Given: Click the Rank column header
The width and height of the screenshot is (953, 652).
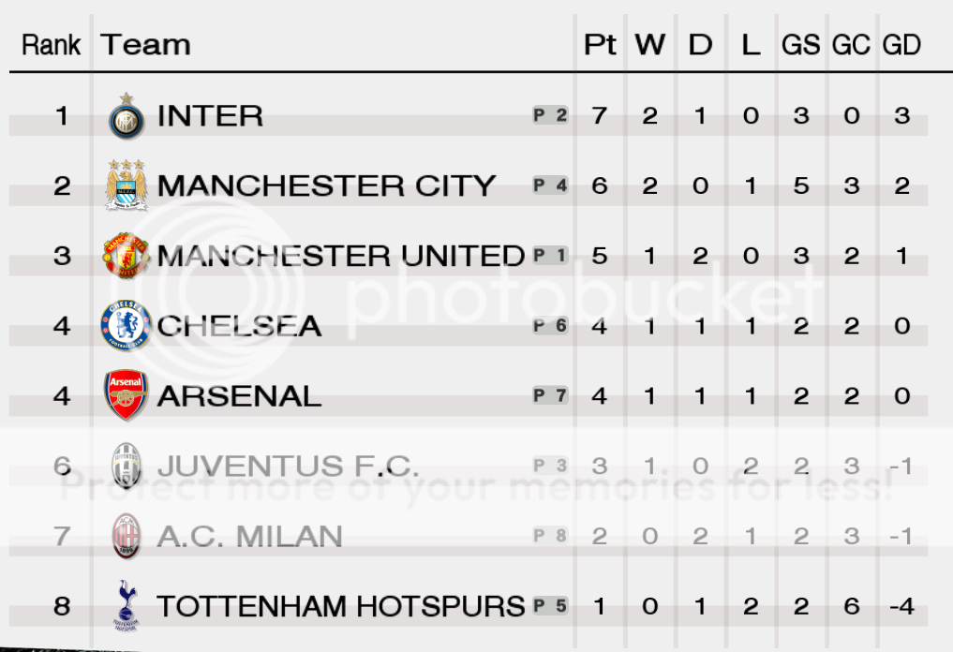Looking at the screenshot, I should coord(51,44).
